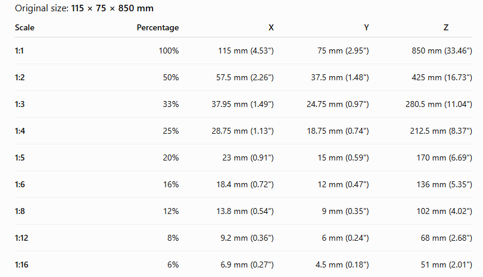483x277 pixels.
Task: Click the 57.5 mm (2.26") X value
Action: click(245, 77)
